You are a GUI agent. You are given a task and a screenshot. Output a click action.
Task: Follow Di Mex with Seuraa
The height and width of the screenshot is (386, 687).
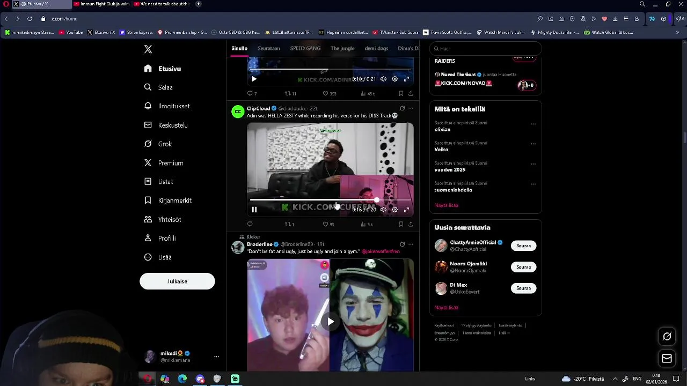[x=523, y=288]
